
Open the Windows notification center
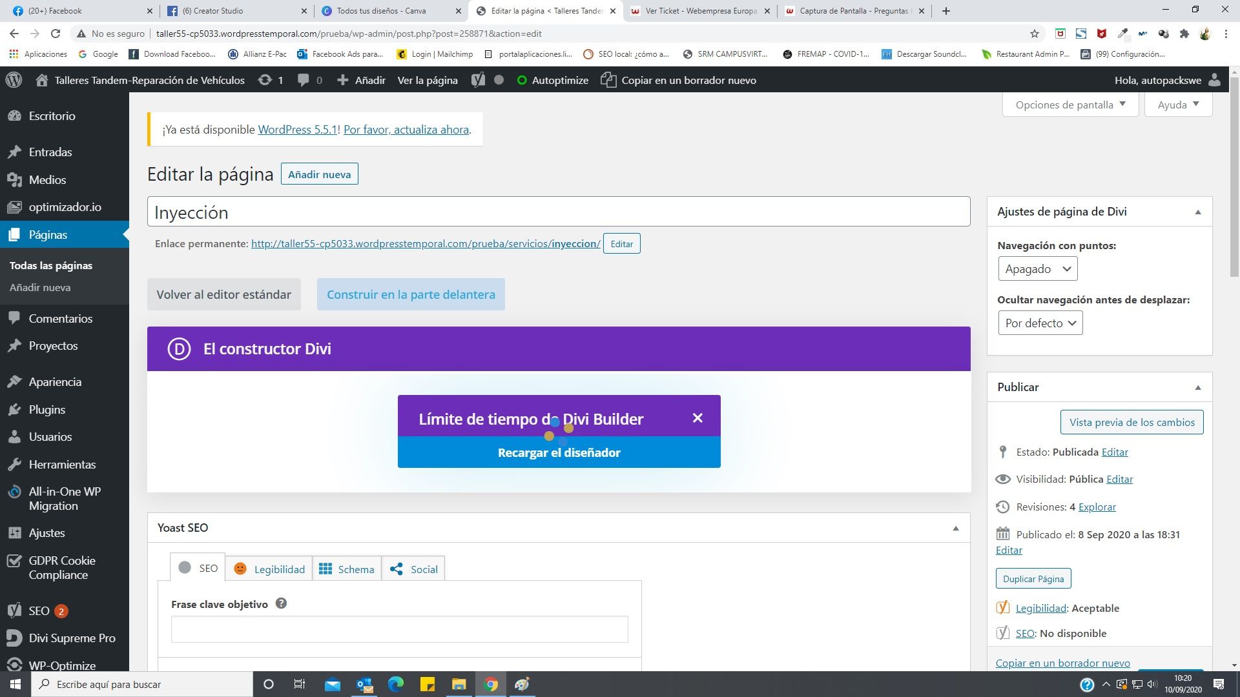pos(1219,684)
